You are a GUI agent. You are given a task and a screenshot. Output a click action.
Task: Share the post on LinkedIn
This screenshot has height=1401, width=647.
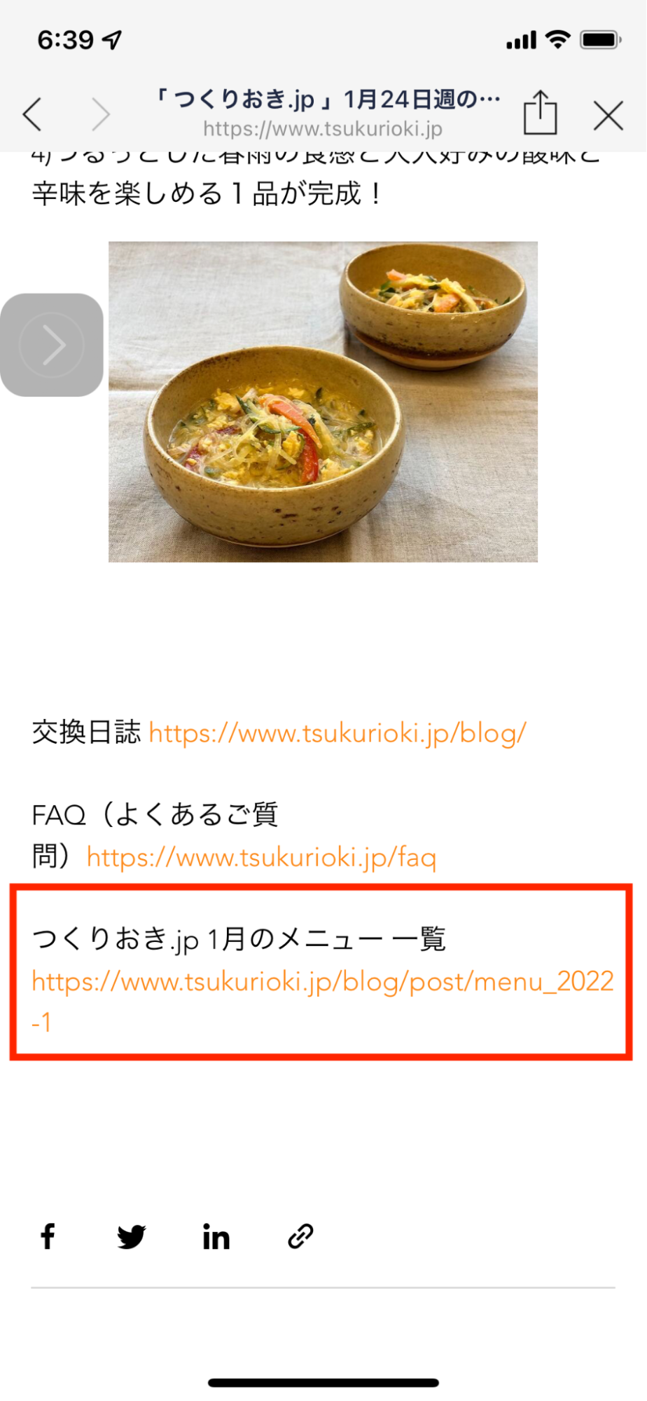tap(216, 1237)
